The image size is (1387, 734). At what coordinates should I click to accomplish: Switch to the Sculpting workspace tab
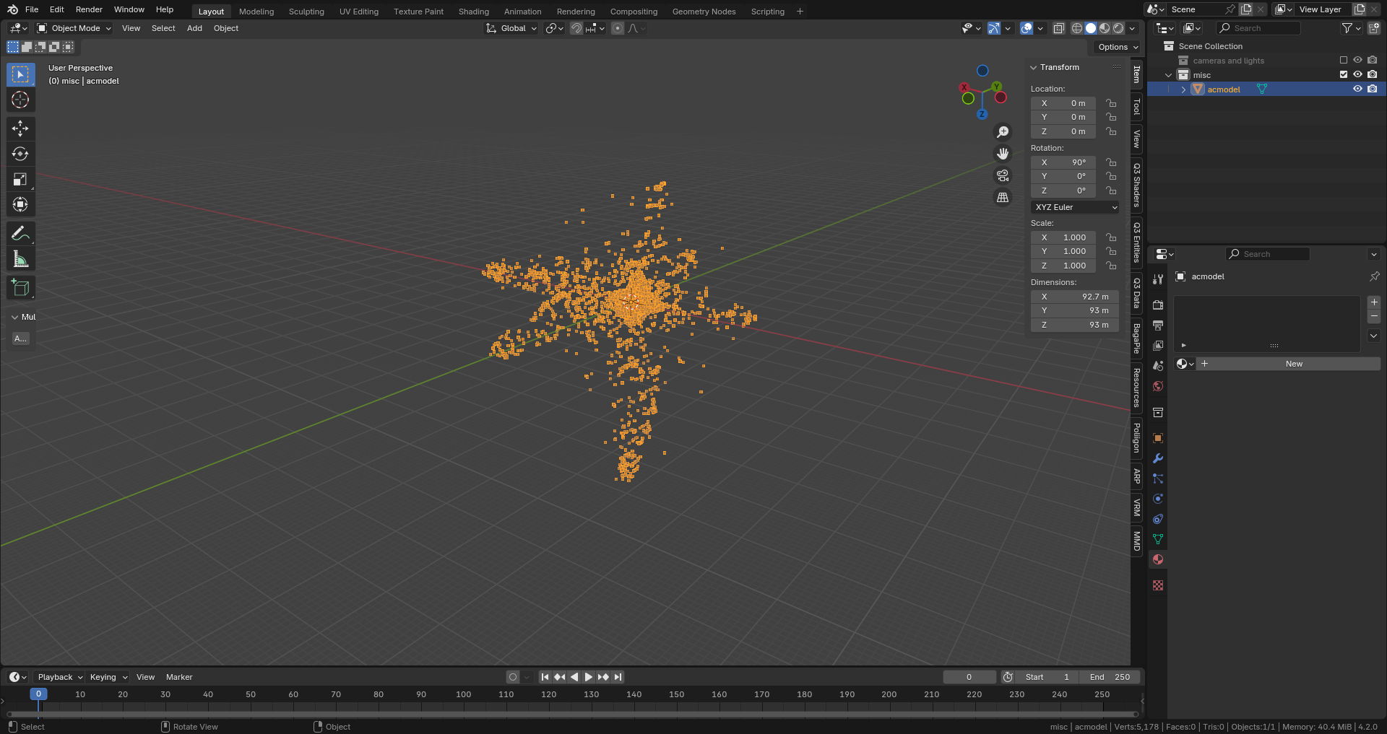(x=306, y=12)
